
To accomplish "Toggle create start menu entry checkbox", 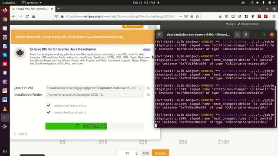I will click(x=49, y=105).
